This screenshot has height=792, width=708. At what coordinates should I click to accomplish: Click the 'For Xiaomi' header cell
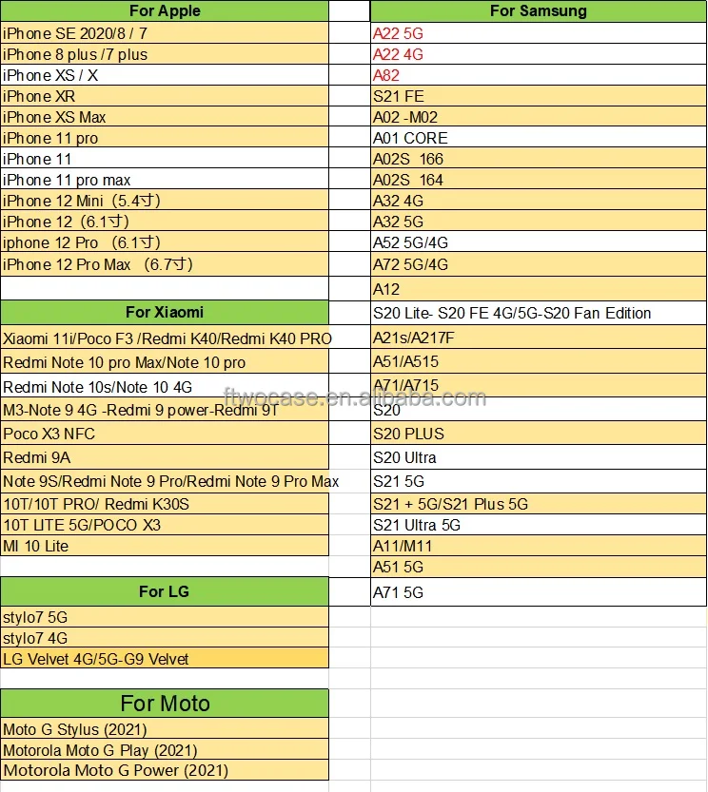click(x=164, y=312)
